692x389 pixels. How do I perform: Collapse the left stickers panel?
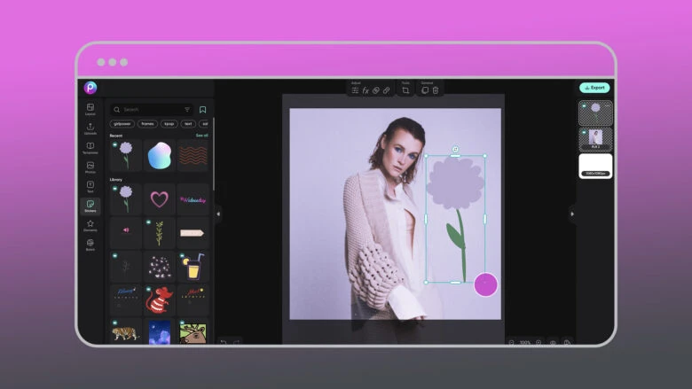click(x=218, y=214)
